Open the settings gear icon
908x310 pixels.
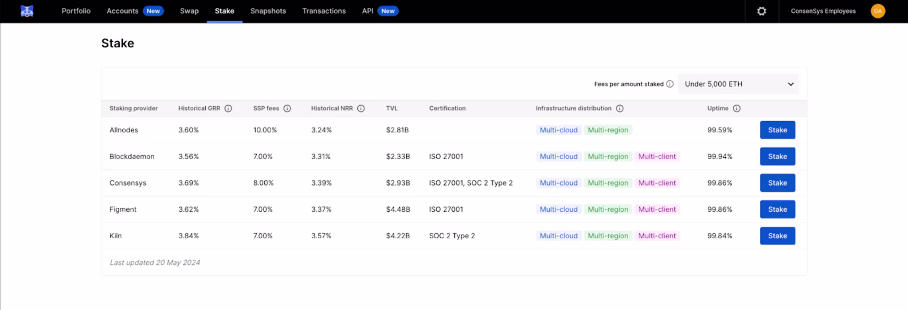(762, 11)
